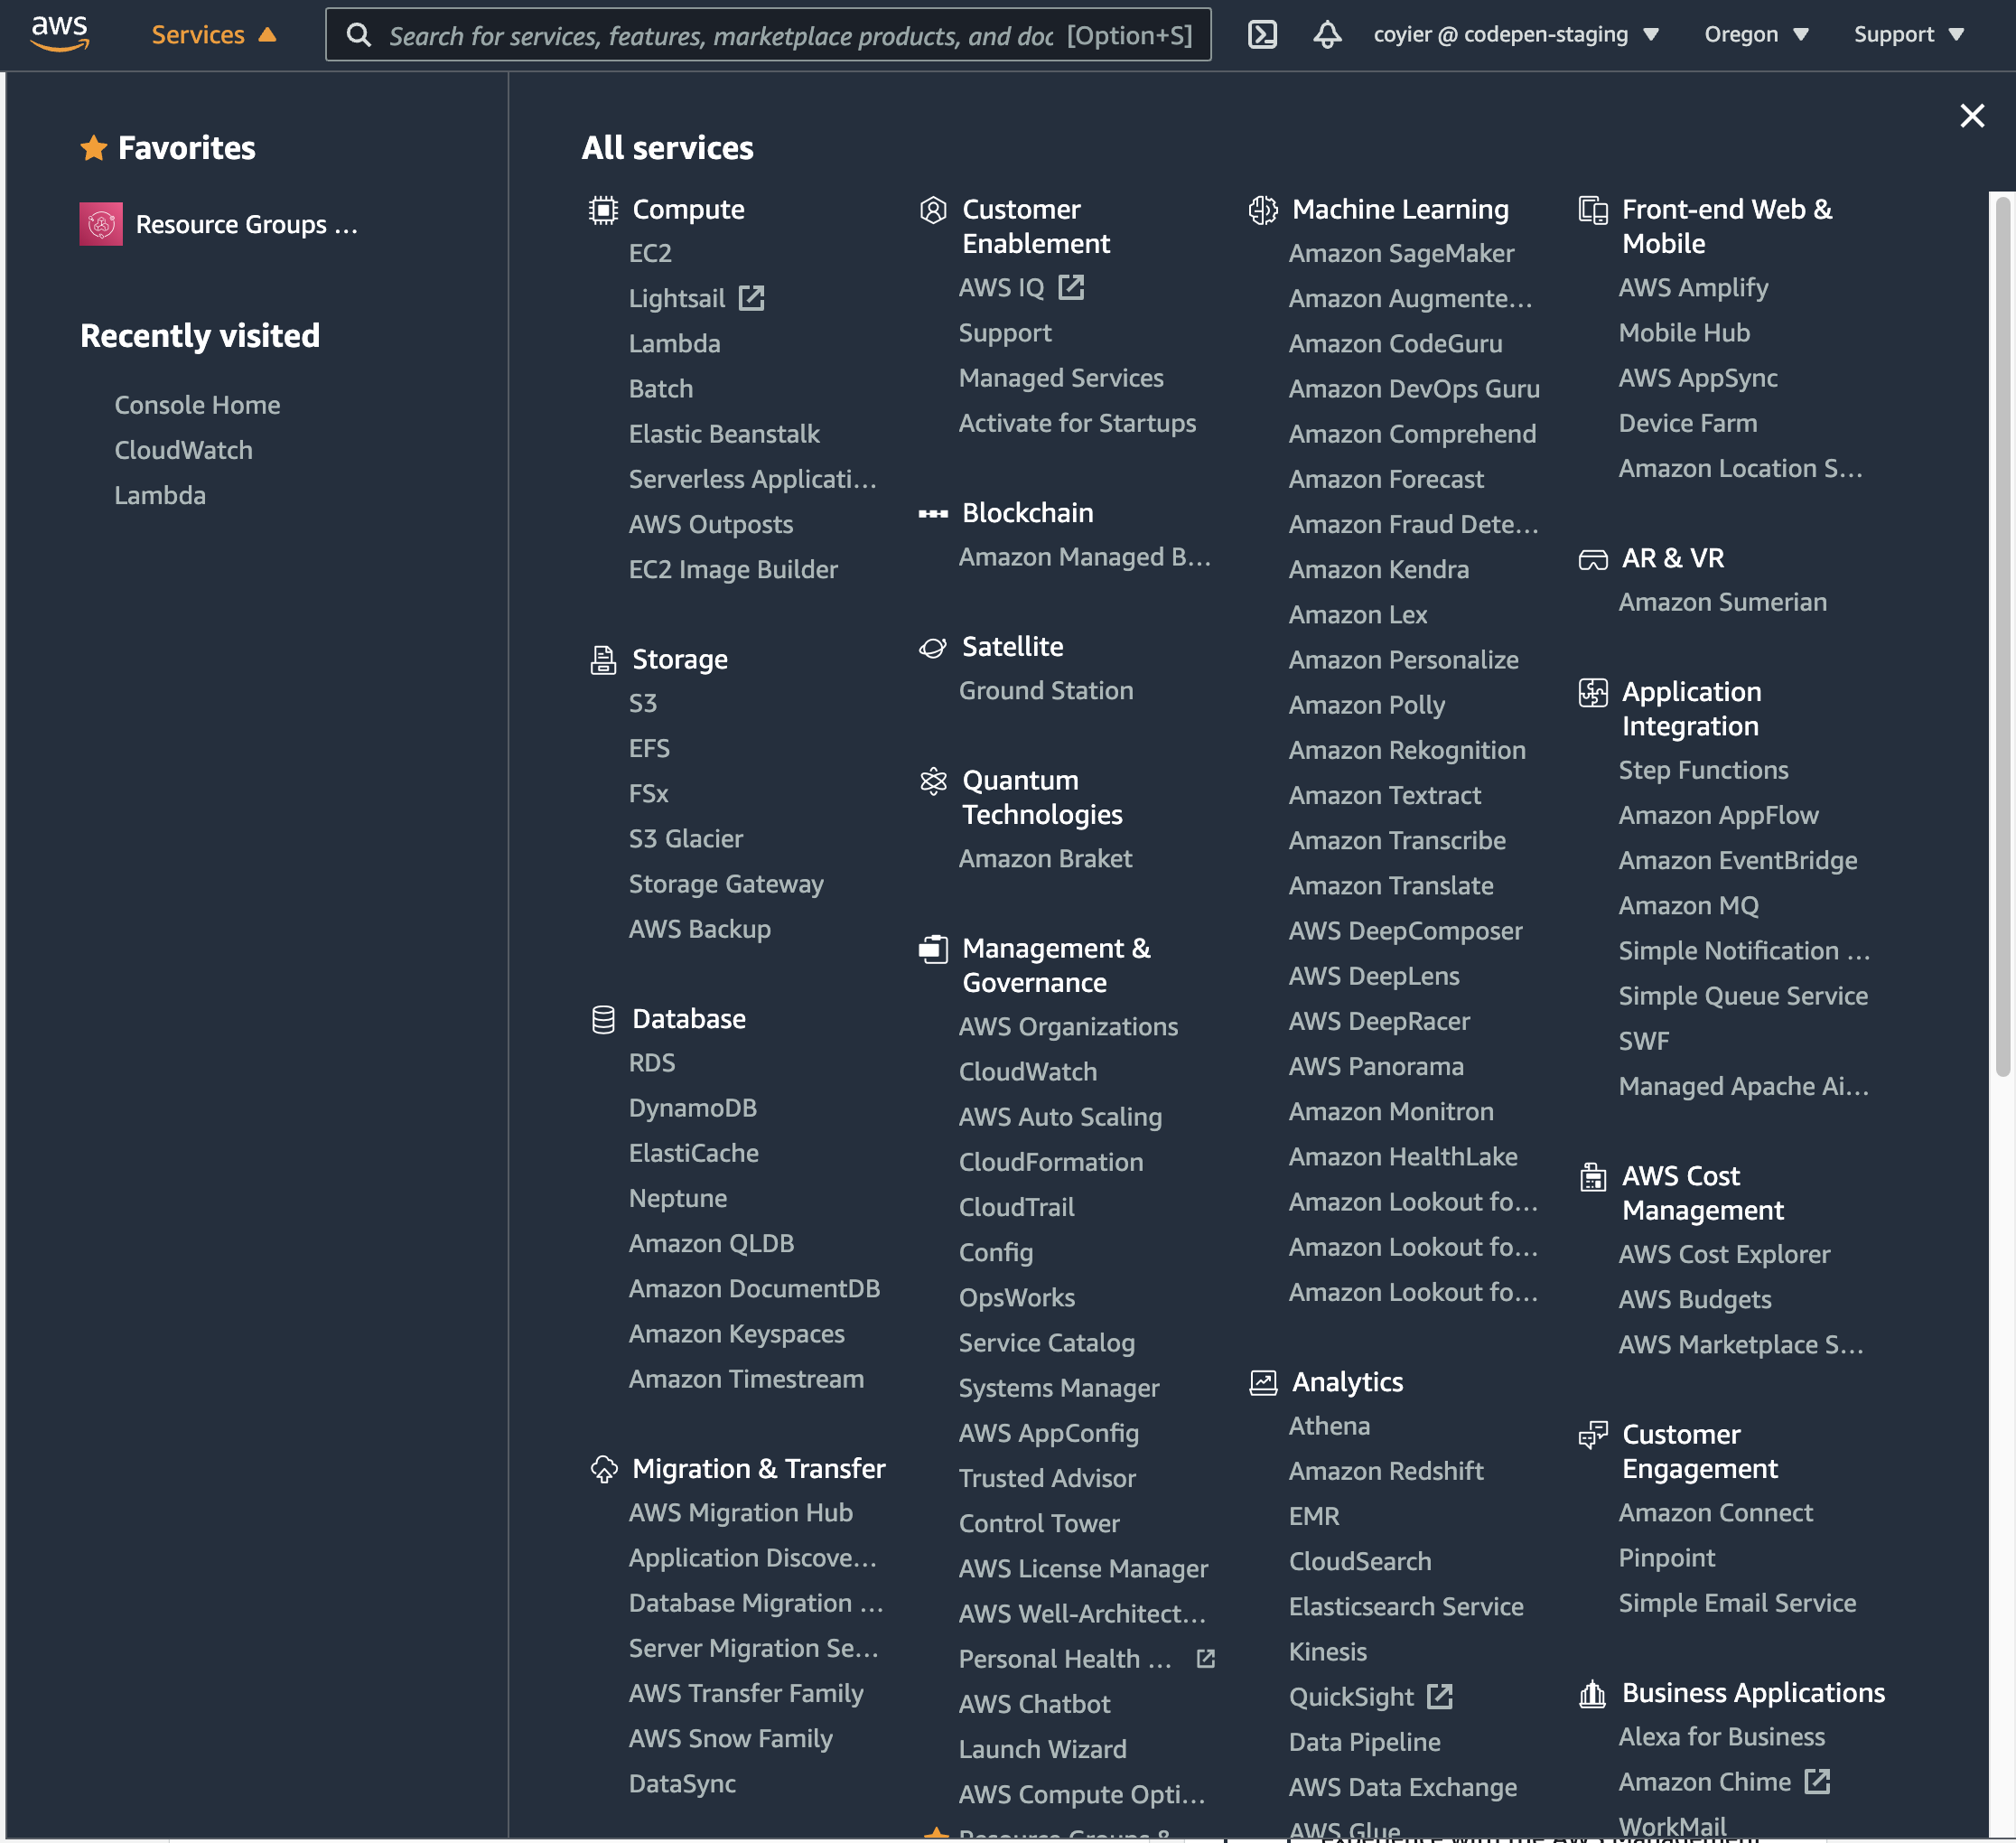The height and width of the screenshot is (1843, 2016).
Task: Click the services search field
Action: pyautogui.click(x=720, y=36)
